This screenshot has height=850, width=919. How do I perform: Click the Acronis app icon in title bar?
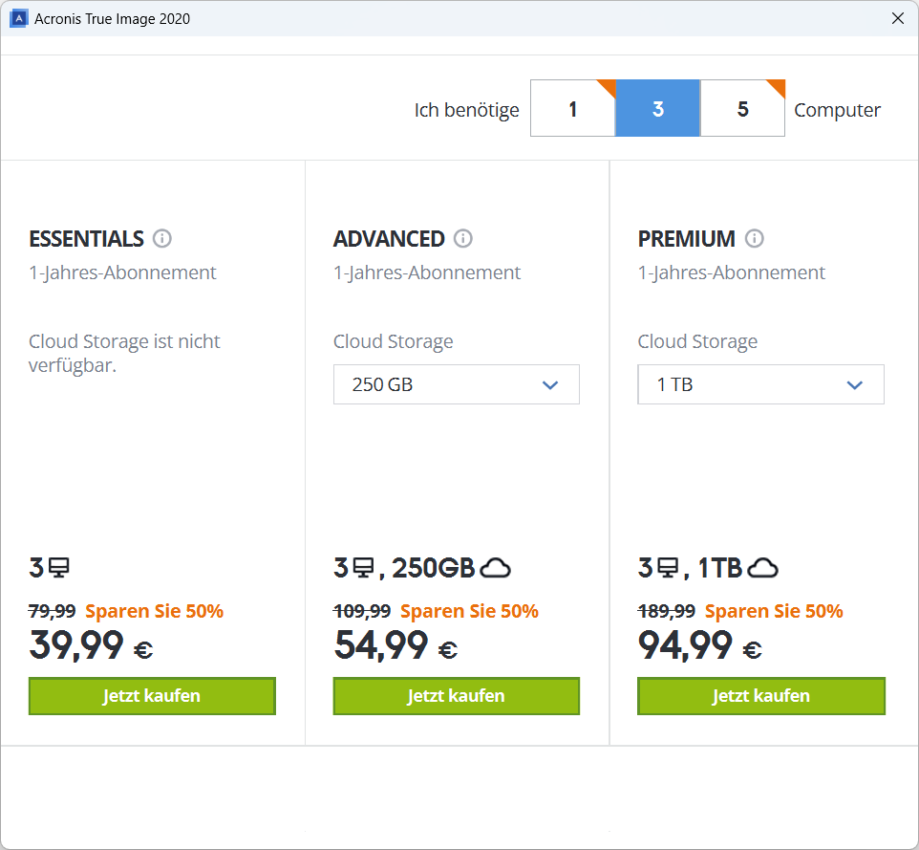[17, 18]
